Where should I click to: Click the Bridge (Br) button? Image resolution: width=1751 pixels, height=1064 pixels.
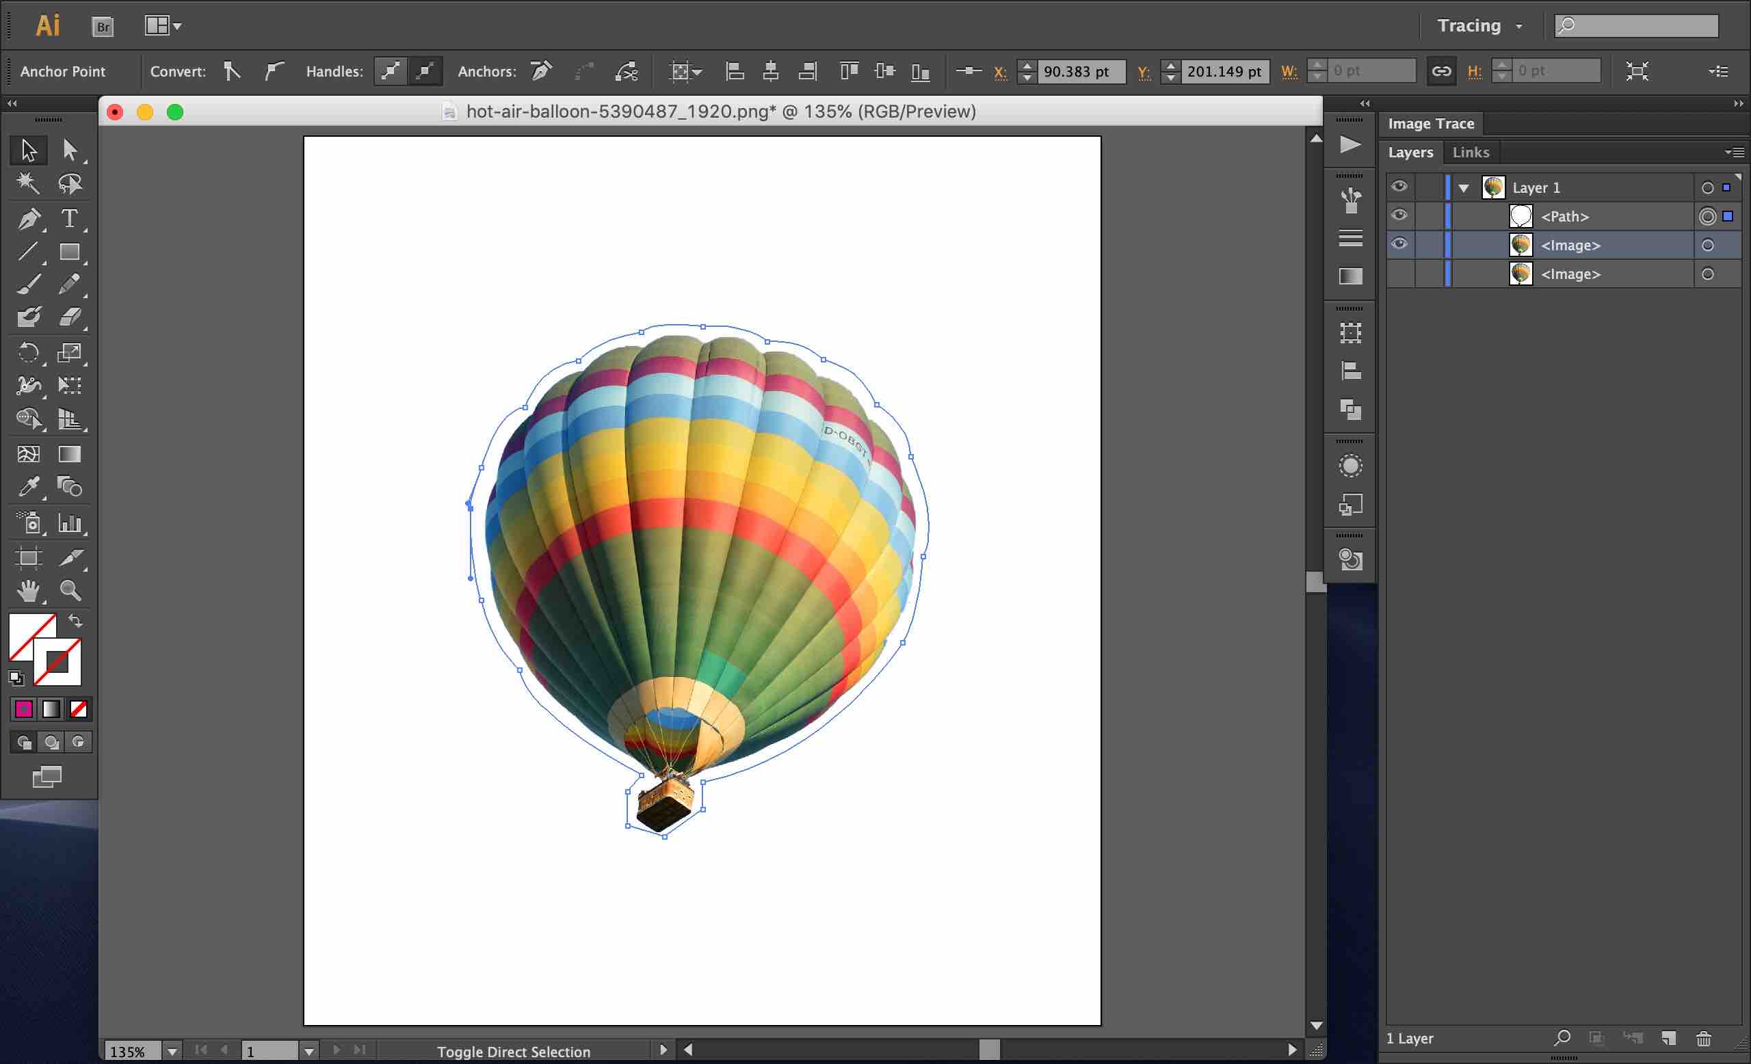tap(103, 27)
